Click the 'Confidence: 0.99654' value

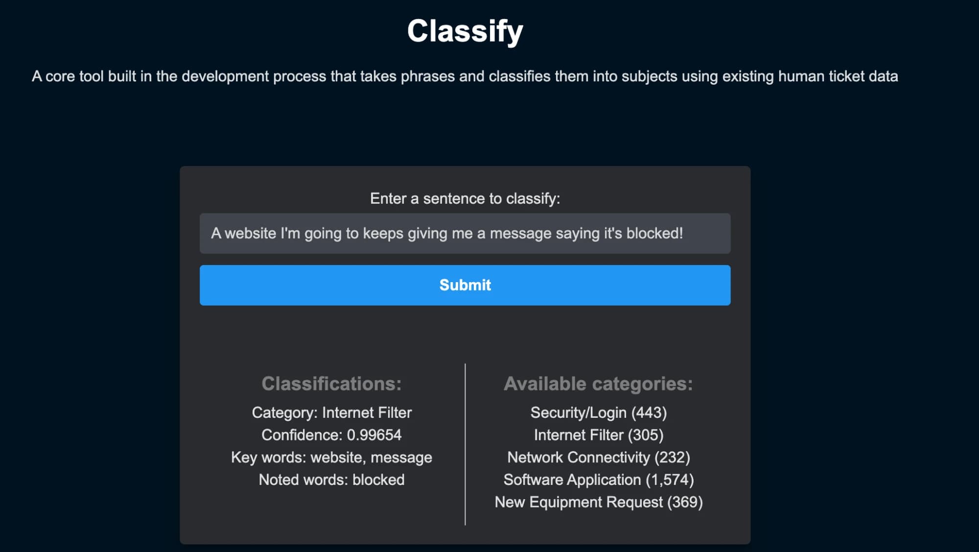click(331, 435)
